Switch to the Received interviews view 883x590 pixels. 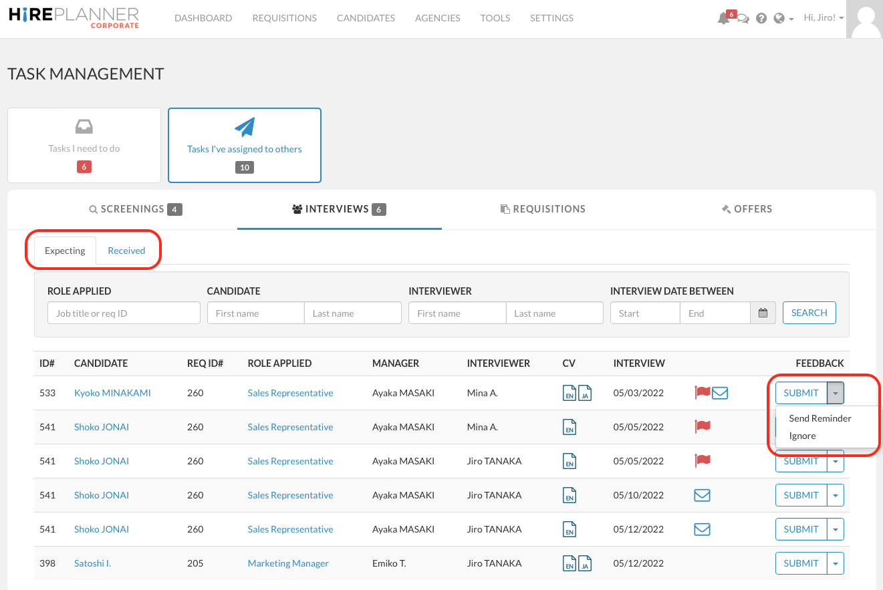tap(126, 250)
